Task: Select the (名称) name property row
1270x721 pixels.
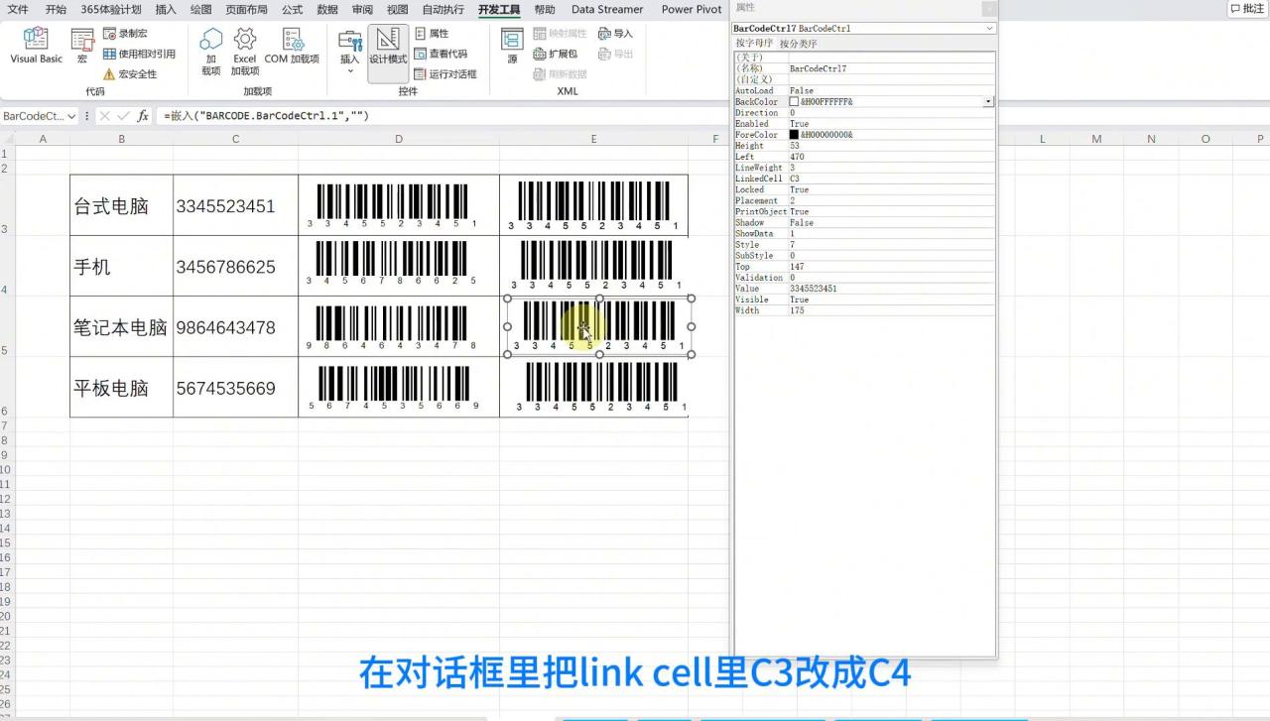Action: coord(863,68)
